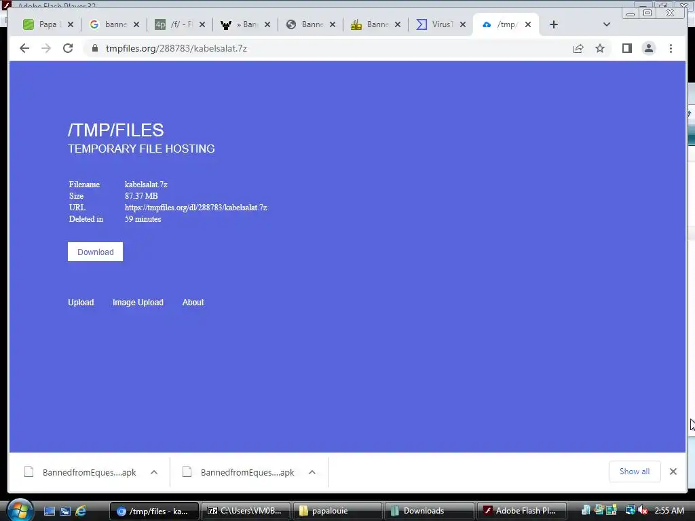Switch to the VirusTotal tab
Screen dimensions: 695x521
[435, 24]
